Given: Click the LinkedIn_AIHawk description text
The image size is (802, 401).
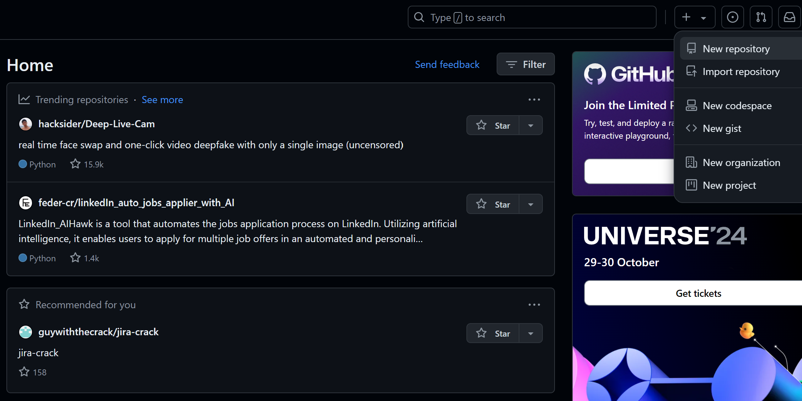Looking at the screenshot, I should pyautogui.click(x=237, y=231).
